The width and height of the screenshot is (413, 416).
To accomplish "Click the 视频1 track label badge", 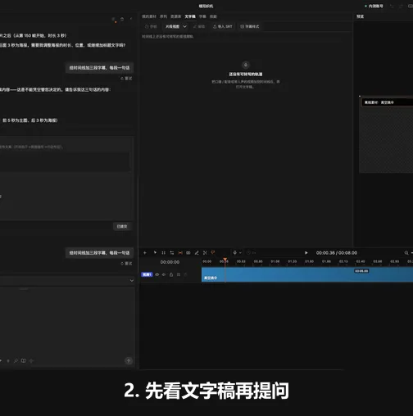I will 147,274.
